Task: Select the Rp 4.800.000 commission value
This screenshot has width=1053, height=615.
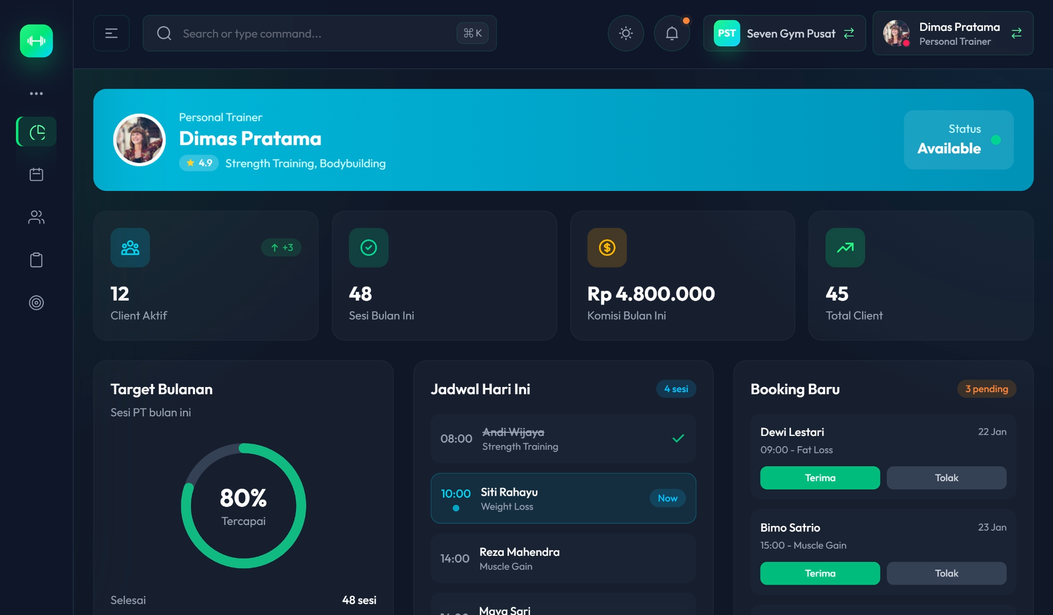Action: (x=651, y=294)
